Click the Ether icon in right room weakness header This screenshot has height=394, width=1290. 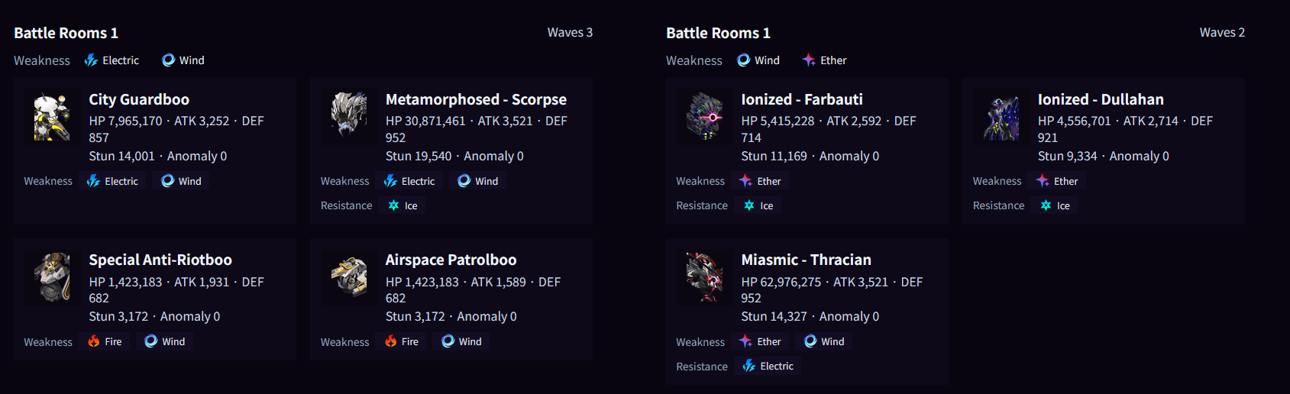(809, 60)
